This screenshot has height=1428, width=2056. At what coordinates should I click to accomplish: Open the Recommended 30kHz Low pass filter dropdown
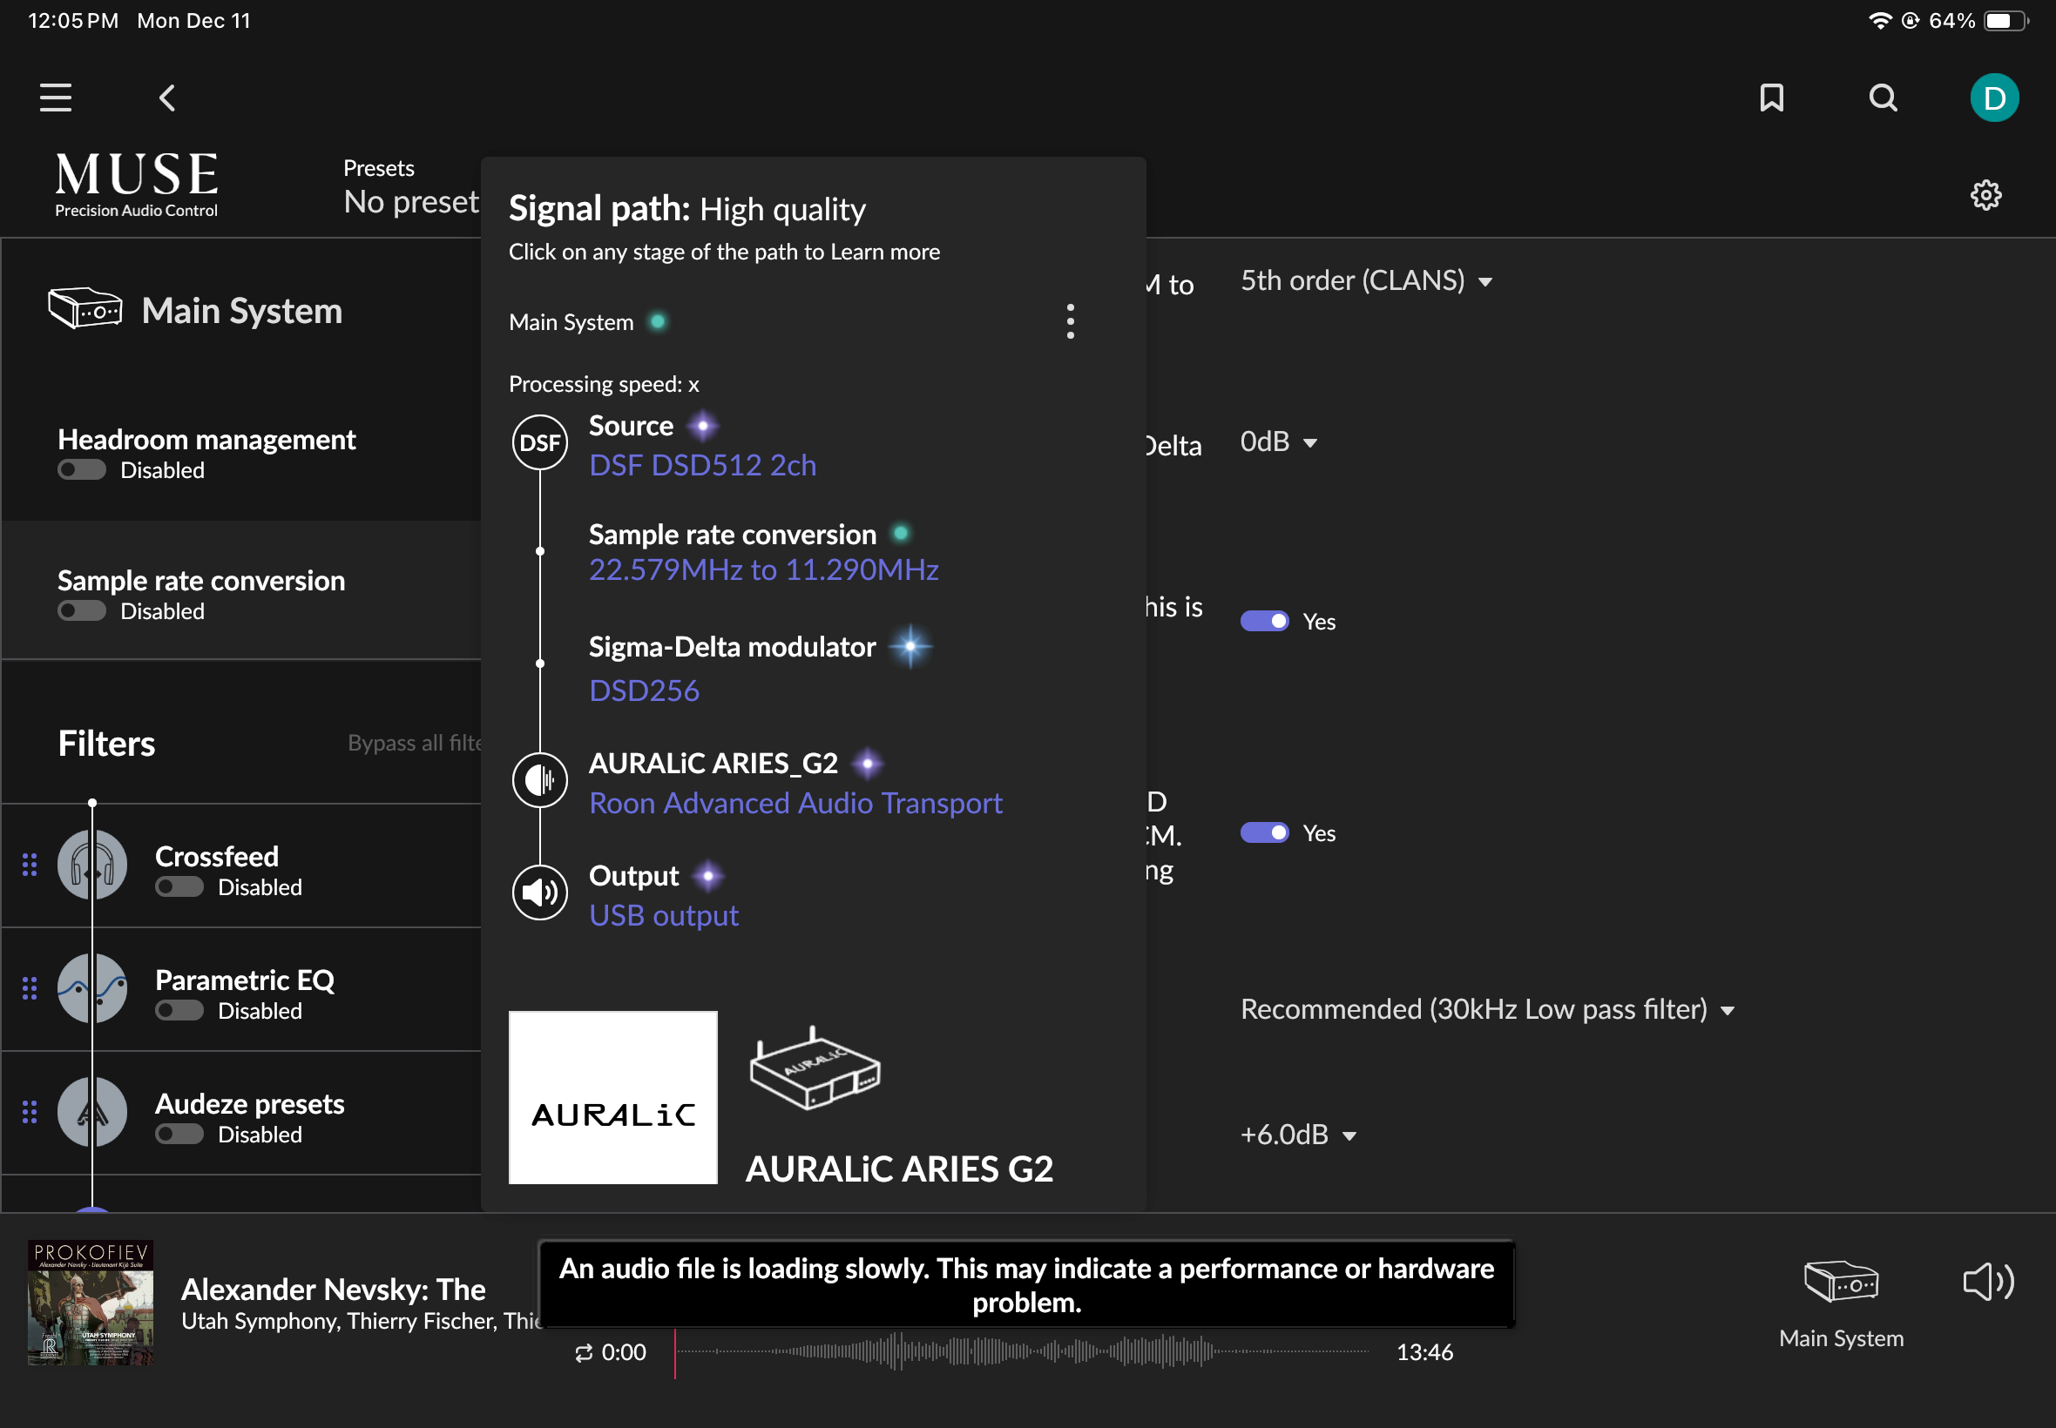[1487, 1009]
